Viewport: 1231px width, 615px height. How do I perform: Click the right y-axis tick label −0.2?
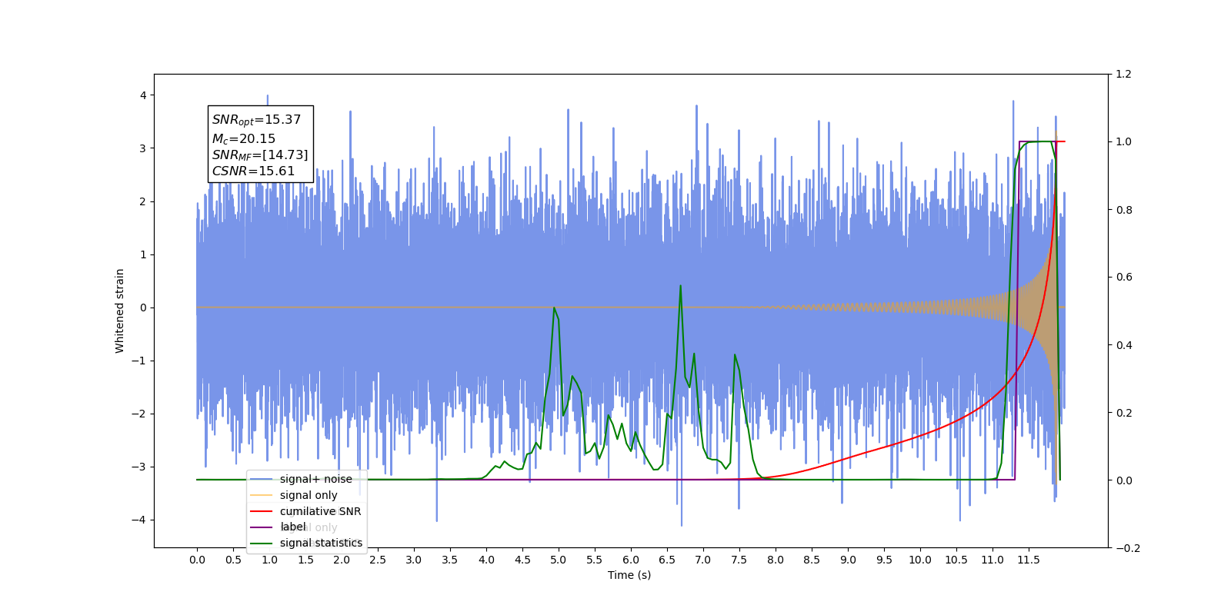point(1128,548)
